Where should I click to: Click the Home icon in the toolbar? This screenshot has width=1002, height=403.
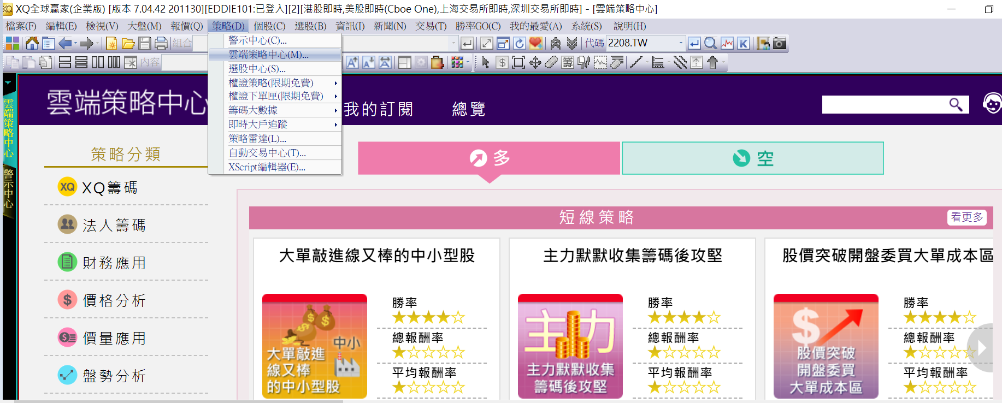pyautogui.click(x=32, y=43)
